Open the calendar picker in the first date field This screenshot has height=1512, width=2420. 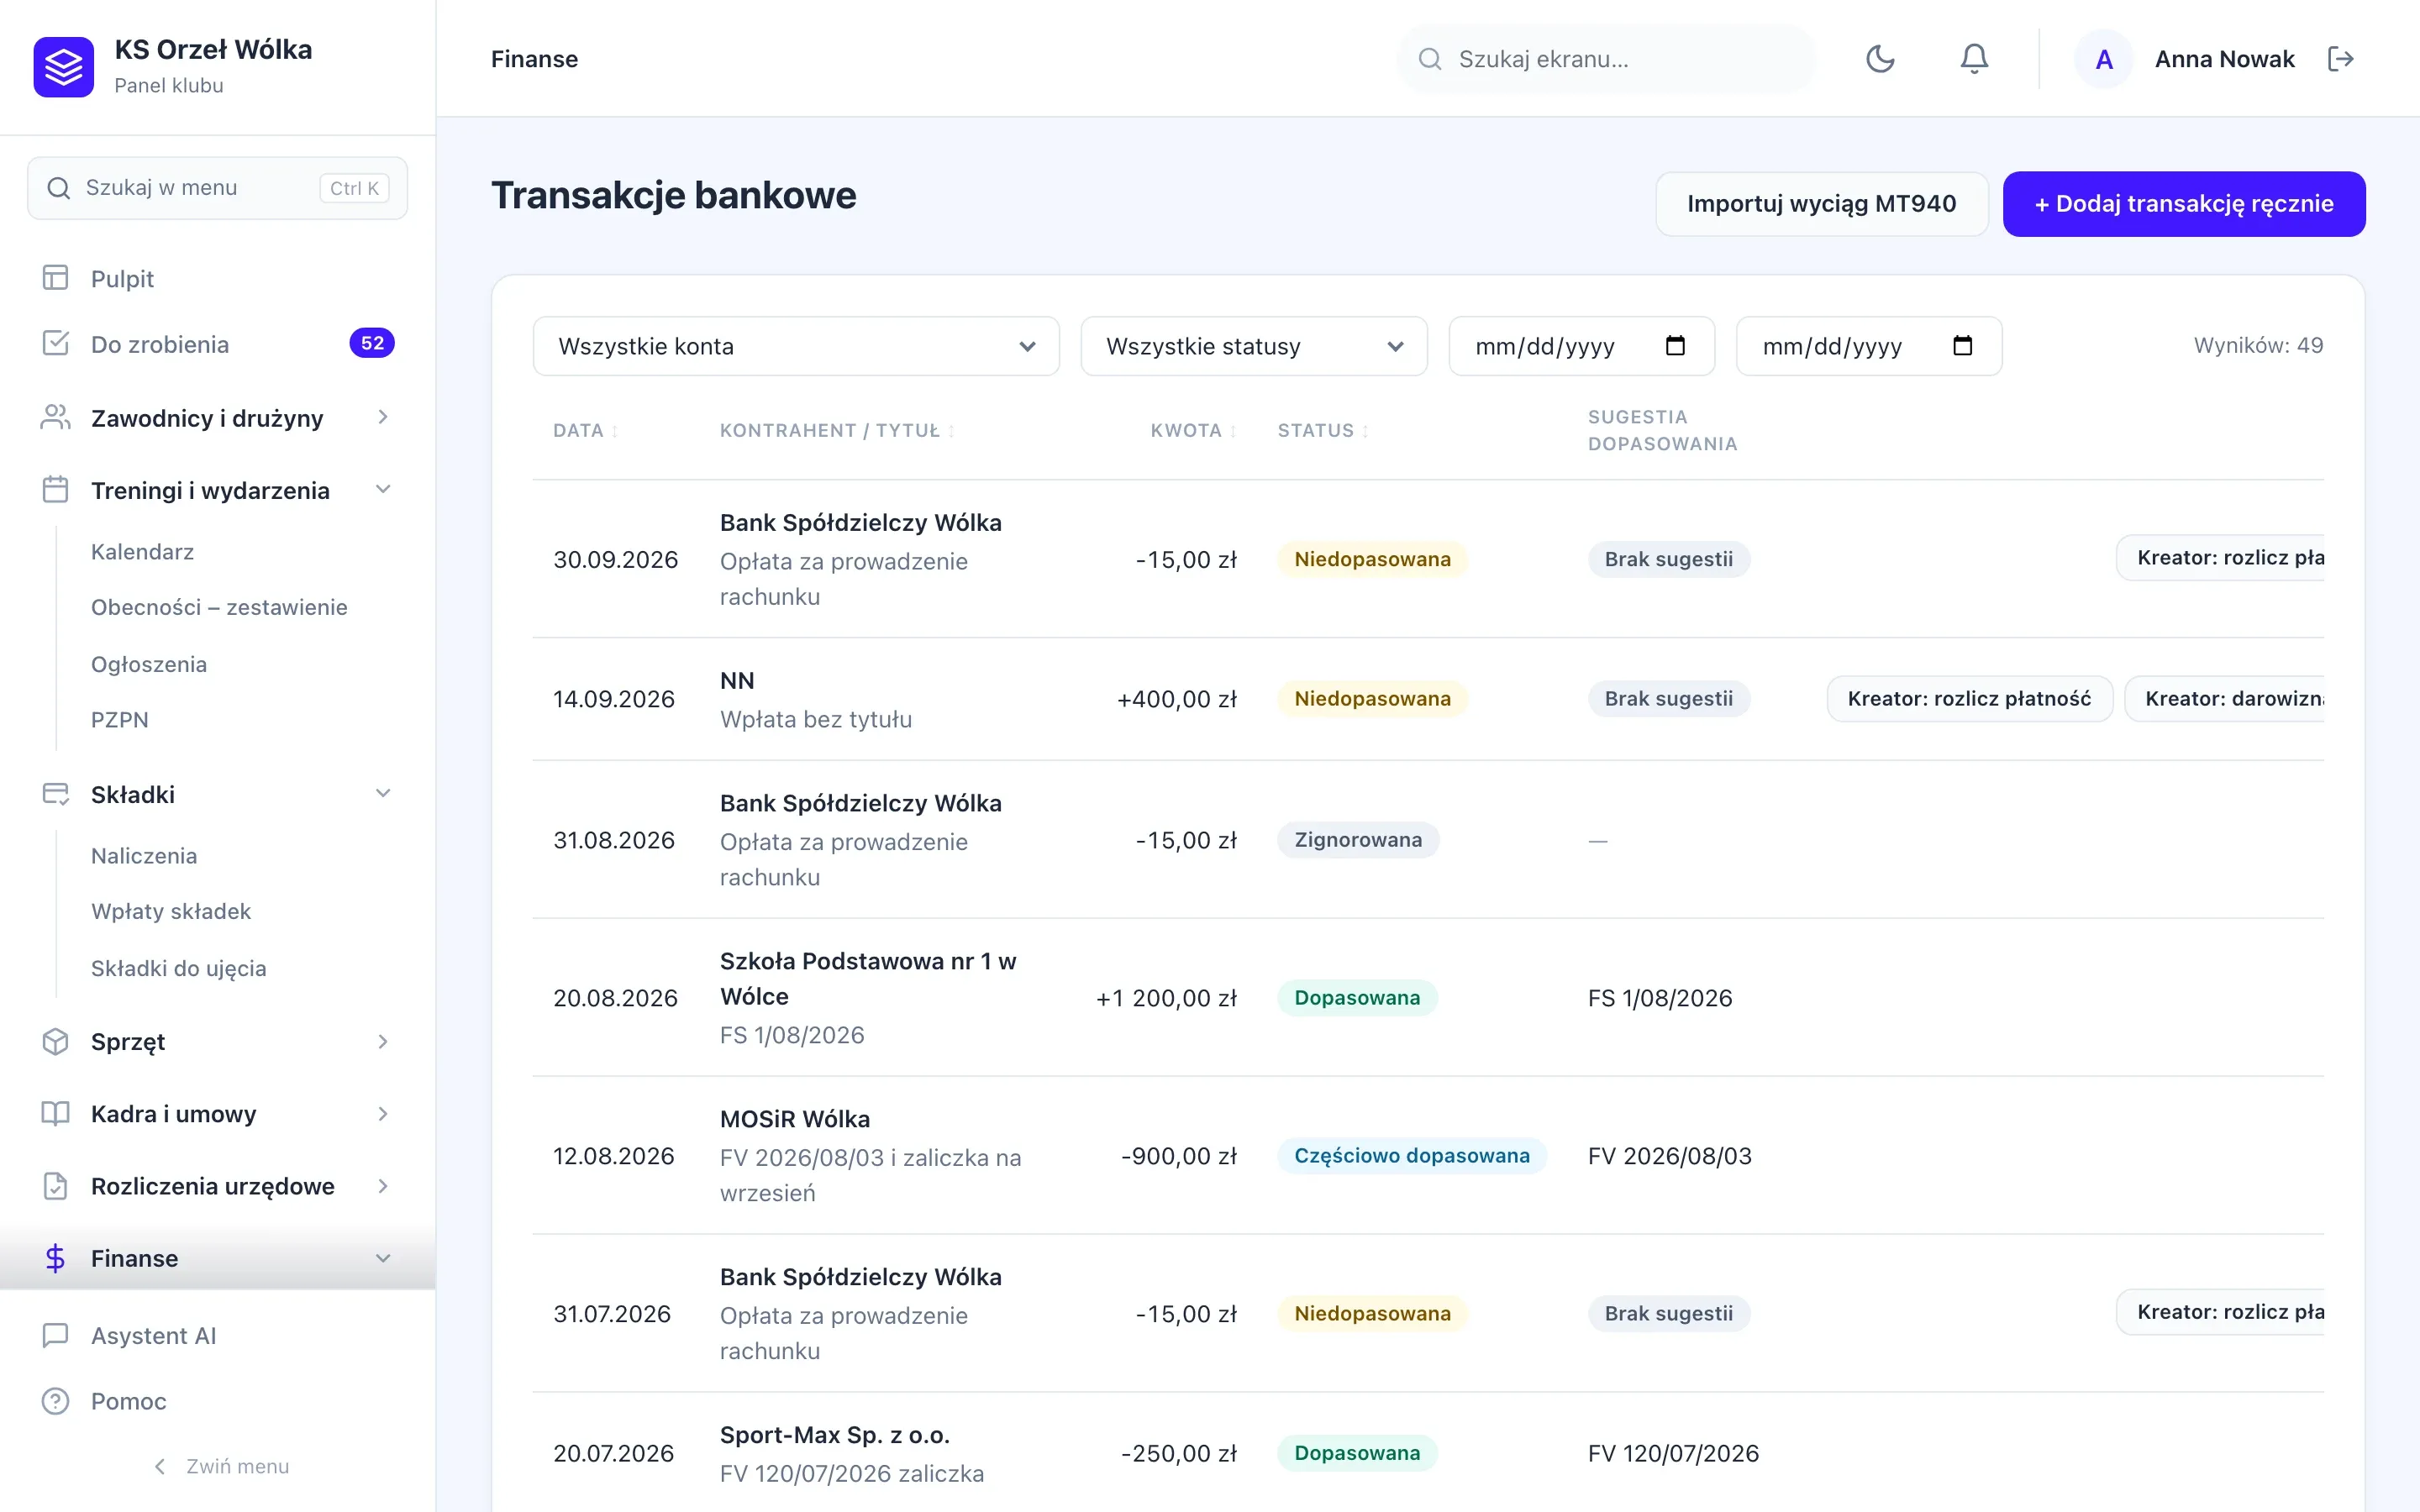[1675, 346]
